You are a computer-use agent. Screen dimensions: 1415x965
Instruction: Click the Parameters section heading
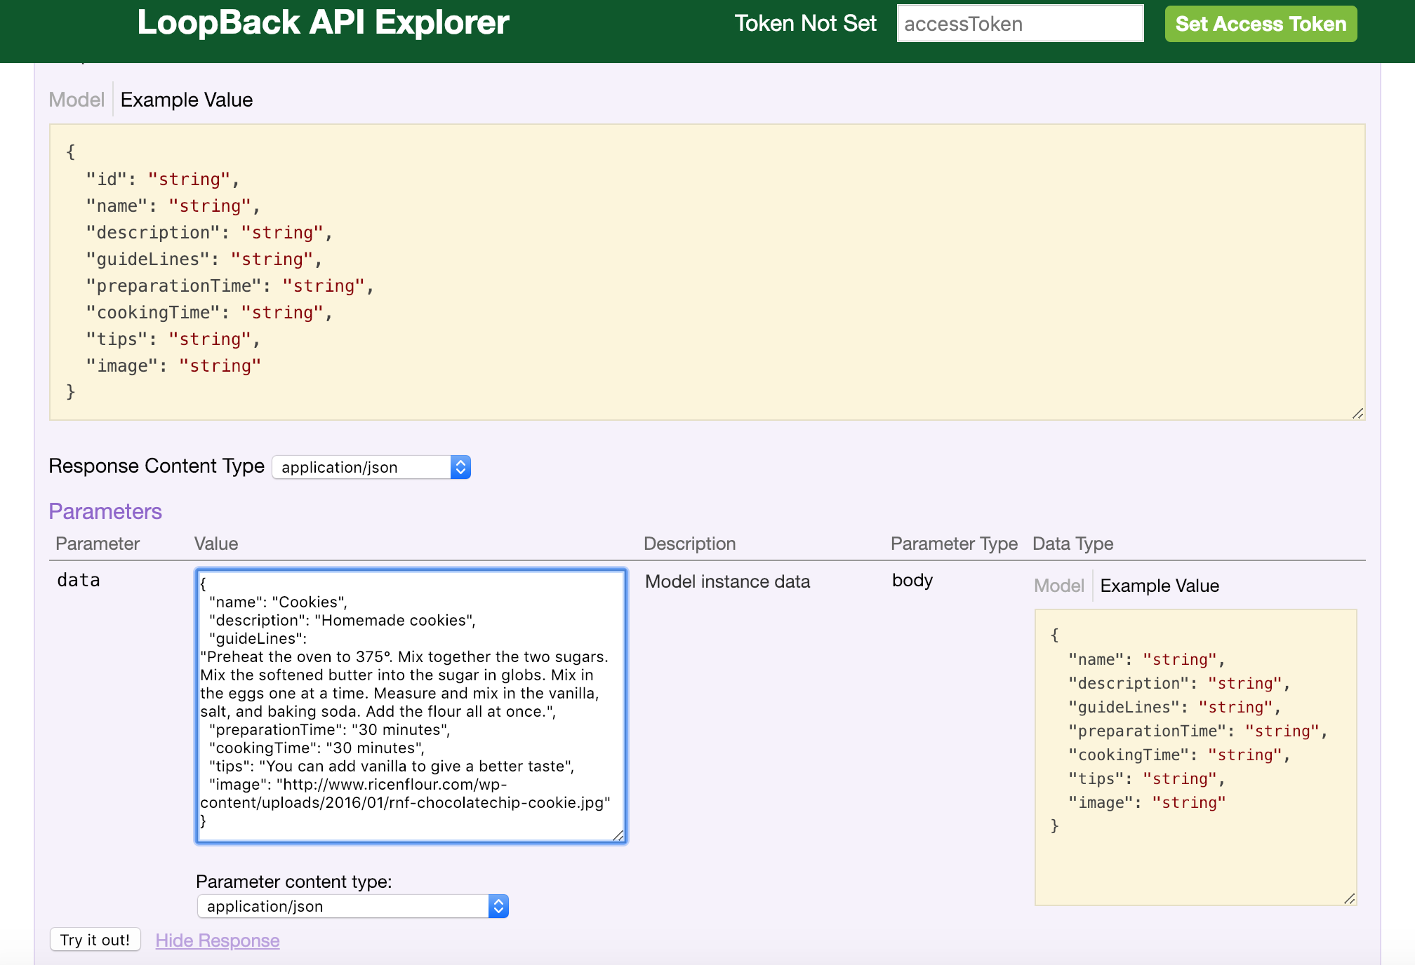[105, 511]
